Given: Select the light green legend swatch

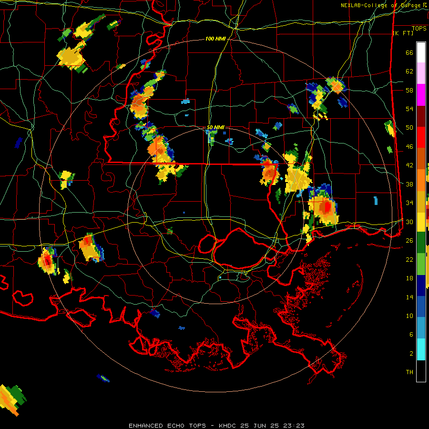Looking at the screenshot, I should coord(421,264).
